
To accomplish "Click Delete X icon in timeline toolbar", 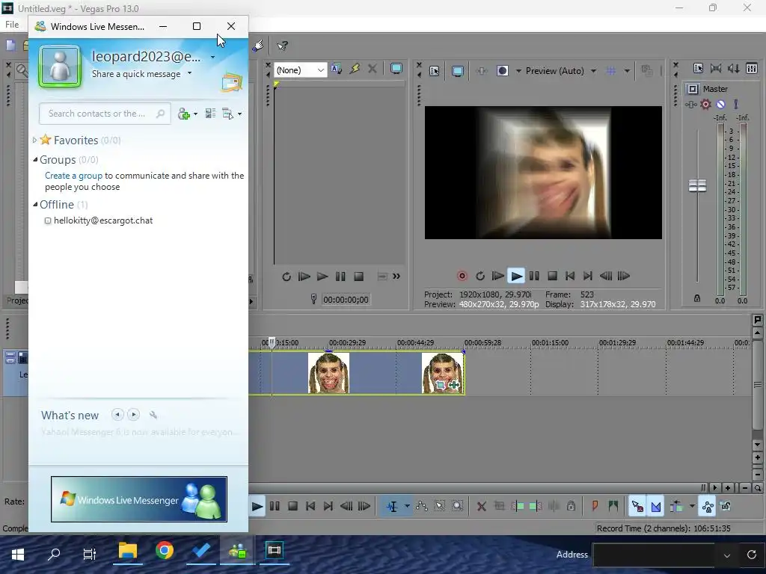I will click(481, 507).
